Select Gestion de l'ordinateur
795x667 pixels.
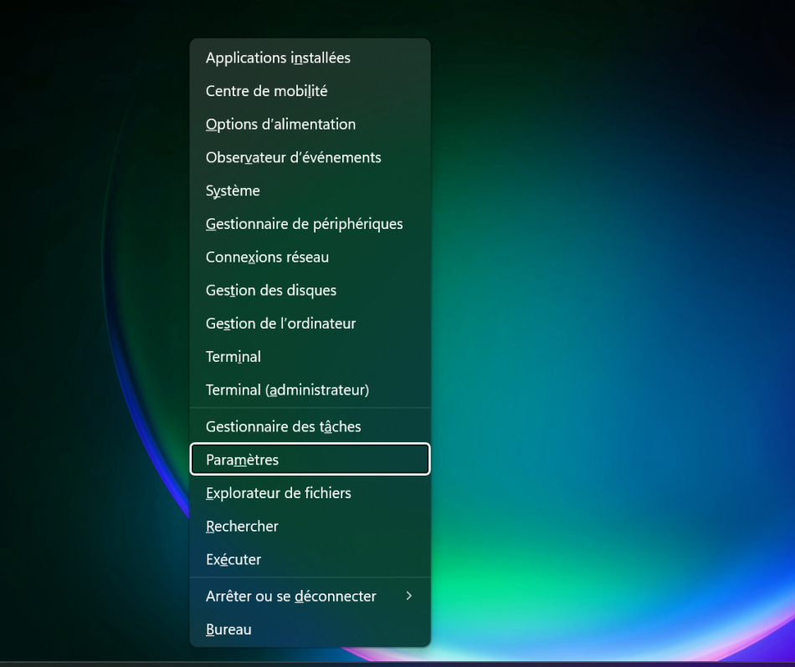point(280,323)
